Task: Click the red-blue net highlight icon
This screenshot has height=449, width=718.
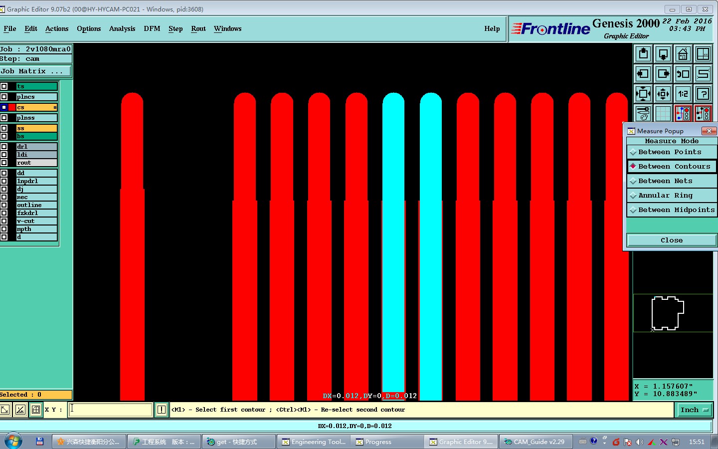Action: (x=683, y=113)
